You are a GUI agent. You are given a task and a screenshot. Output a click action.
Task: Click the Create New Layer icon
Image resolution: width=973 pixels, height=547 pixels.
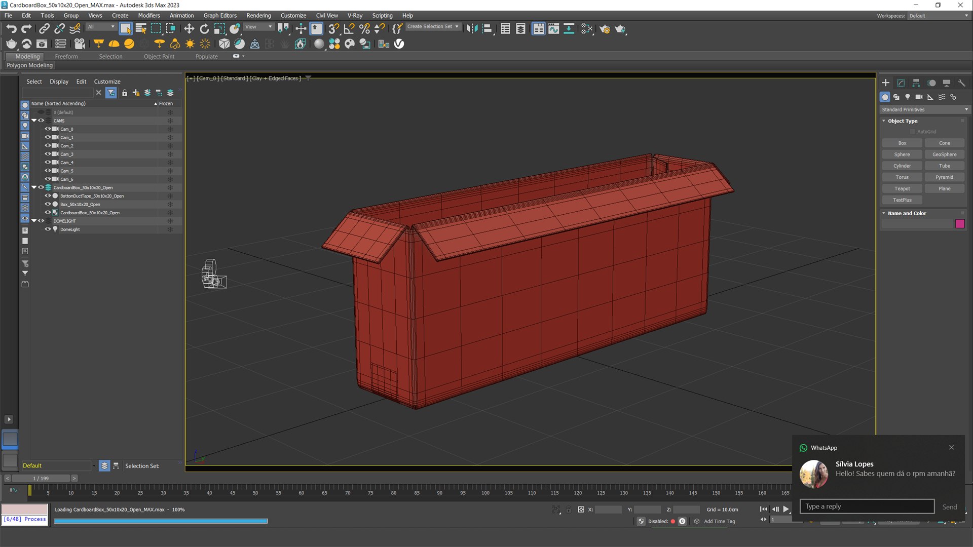136,93
